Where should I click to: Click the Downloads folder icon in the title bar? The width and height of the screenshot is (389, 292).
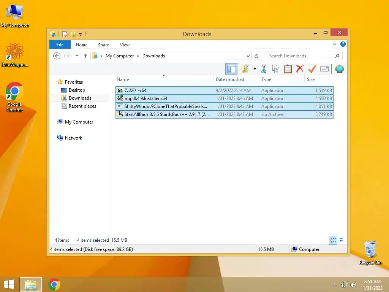click(53, 34)
